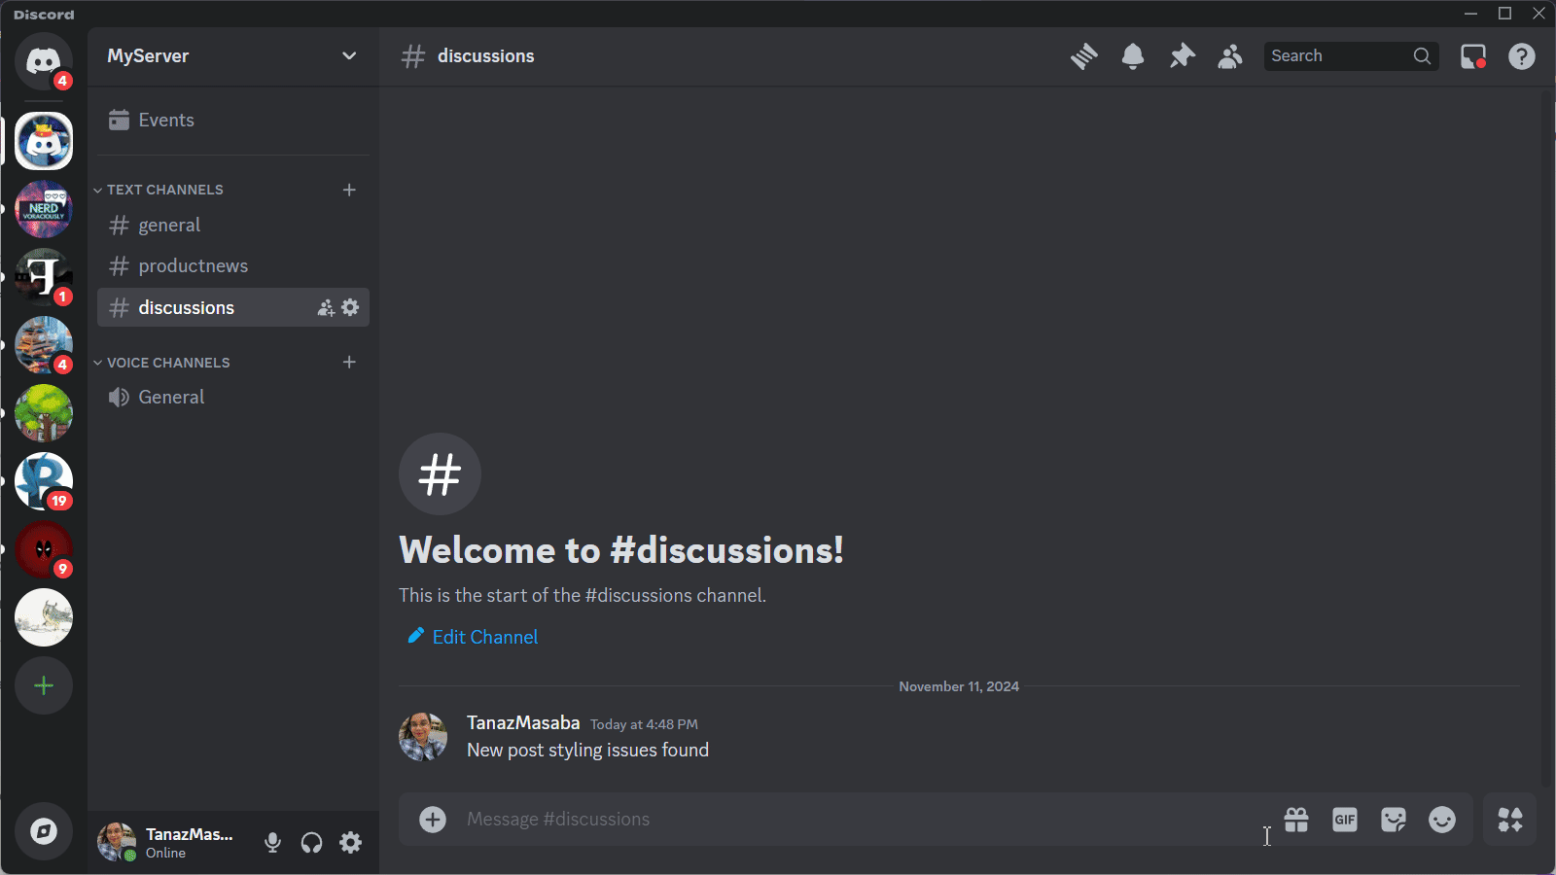The height and width of the screenshot is (875, 1556).
Task: Open the apps launcher button
Action: point(1510,820)
